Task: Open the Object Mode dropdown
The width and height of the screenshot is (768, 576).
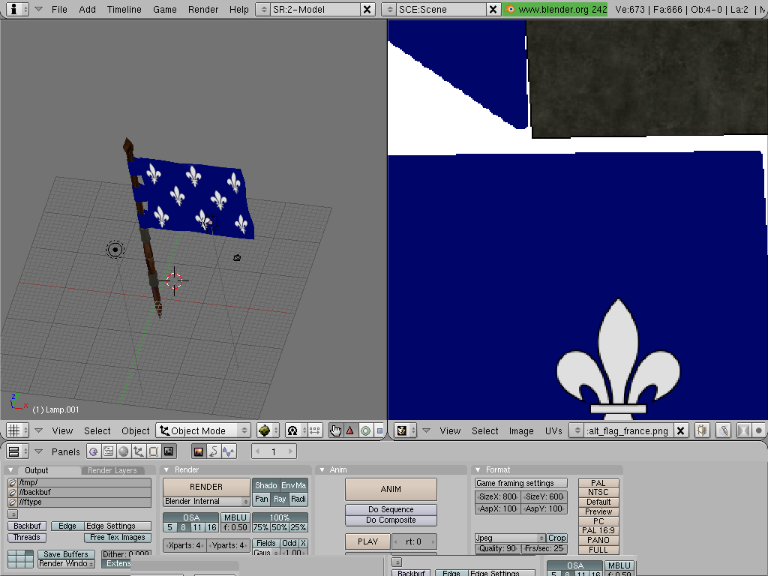Action: coord(203,431)
